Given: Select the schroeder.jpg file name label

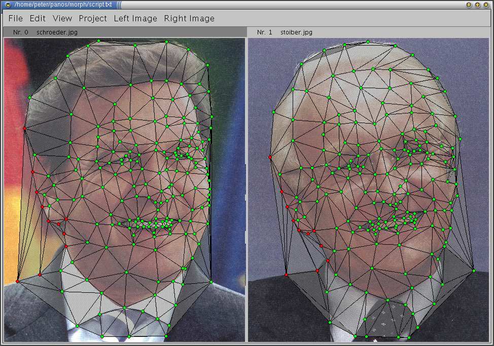Looking at the screenshot, I should pyautogui.click(x=57, y=32).
